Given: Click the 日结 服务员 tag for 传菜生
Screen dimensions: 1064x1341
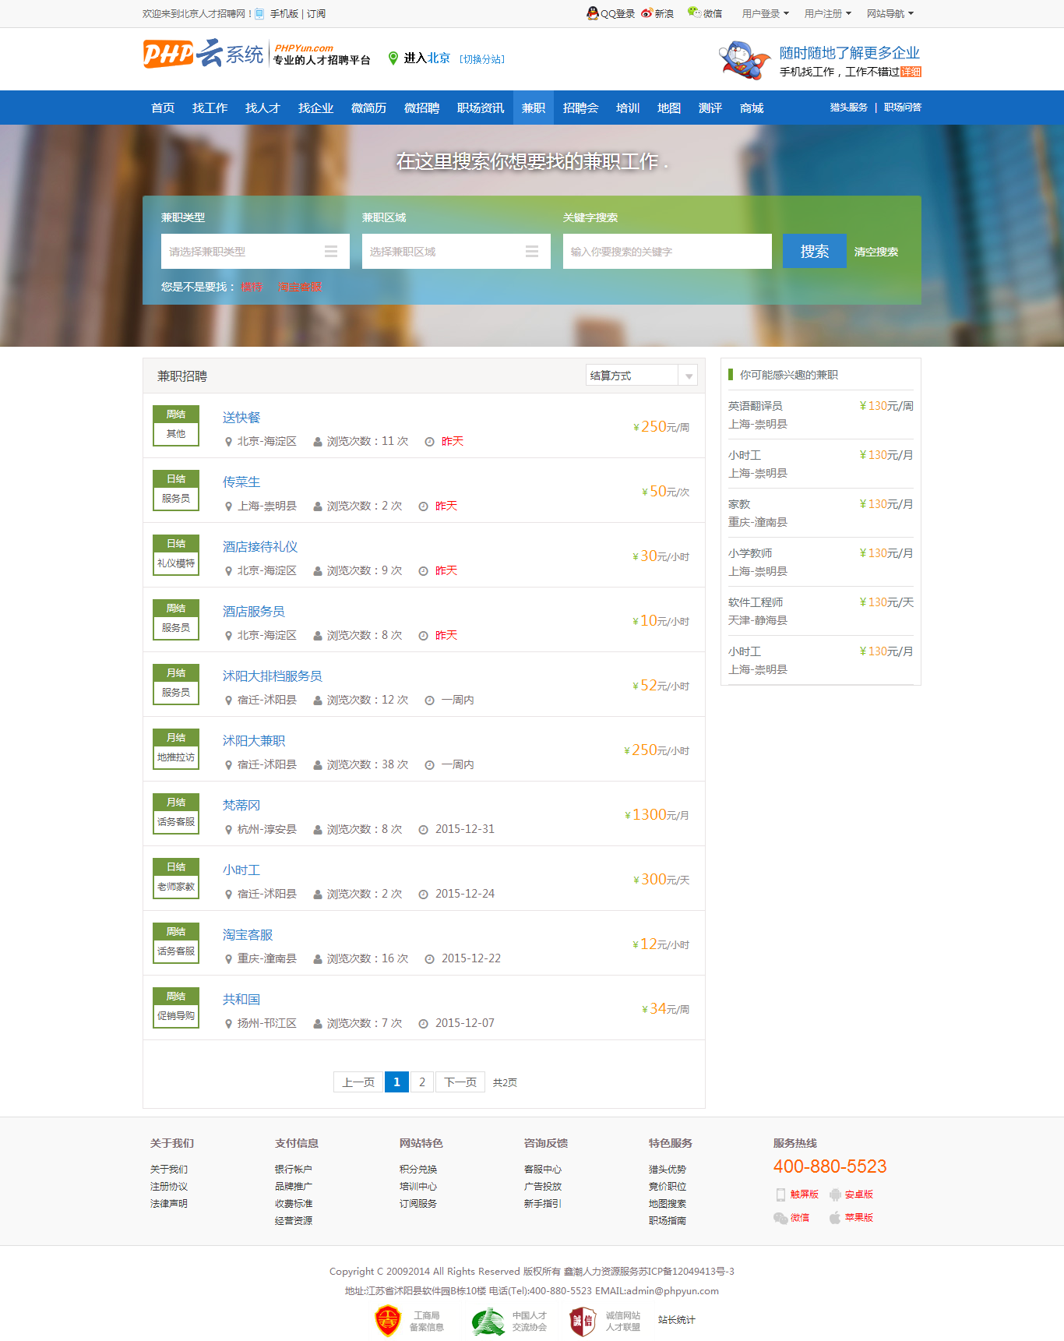Looking at the screenshot, I should [x=176, y=490].
